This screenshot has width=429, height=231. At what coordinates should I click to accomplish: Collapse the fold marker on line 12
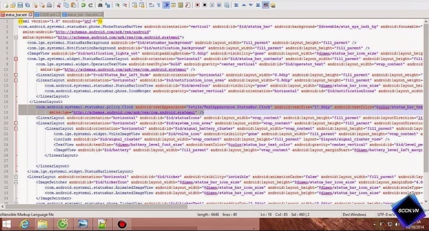16,80
